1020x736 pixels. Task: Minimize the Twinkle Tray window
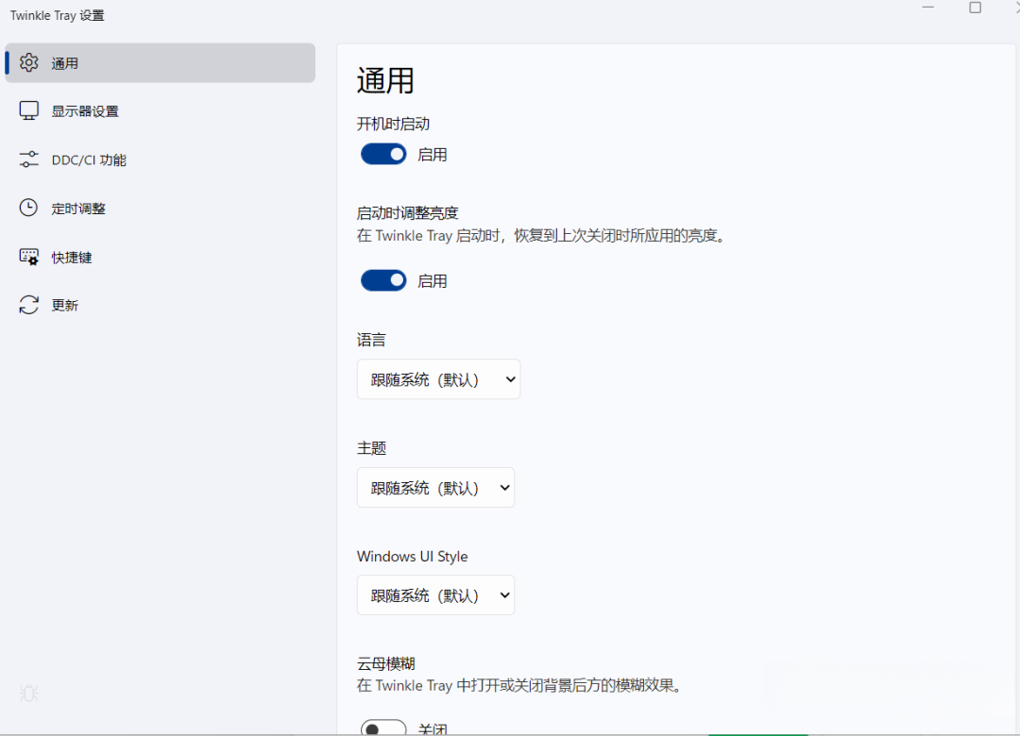(x=928, y=8)
